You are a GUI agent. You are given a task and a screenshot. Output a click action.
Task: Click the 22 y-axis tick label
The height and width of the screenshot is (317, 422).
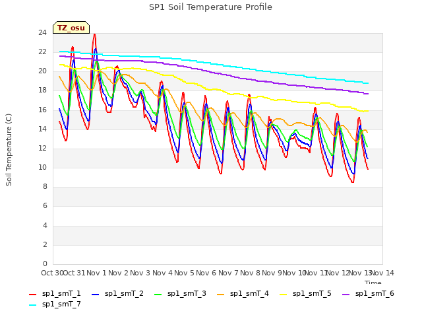coord(42,52)
